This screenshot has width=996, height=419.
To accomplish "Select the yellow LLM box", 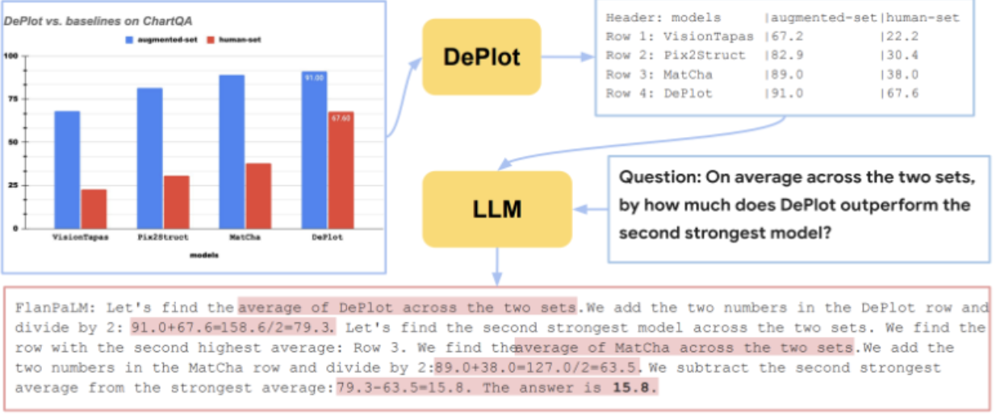I will (496, 209).
